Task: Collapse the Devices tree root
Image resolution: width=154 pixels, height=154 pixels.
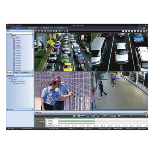Action: [8, 36]
